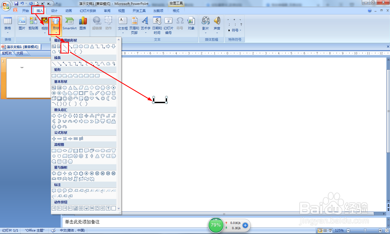Open the Home (开始) ribbon tab

25,11
